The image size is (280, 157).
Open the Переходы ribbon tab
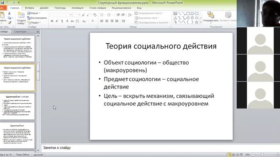click(60, 8)
